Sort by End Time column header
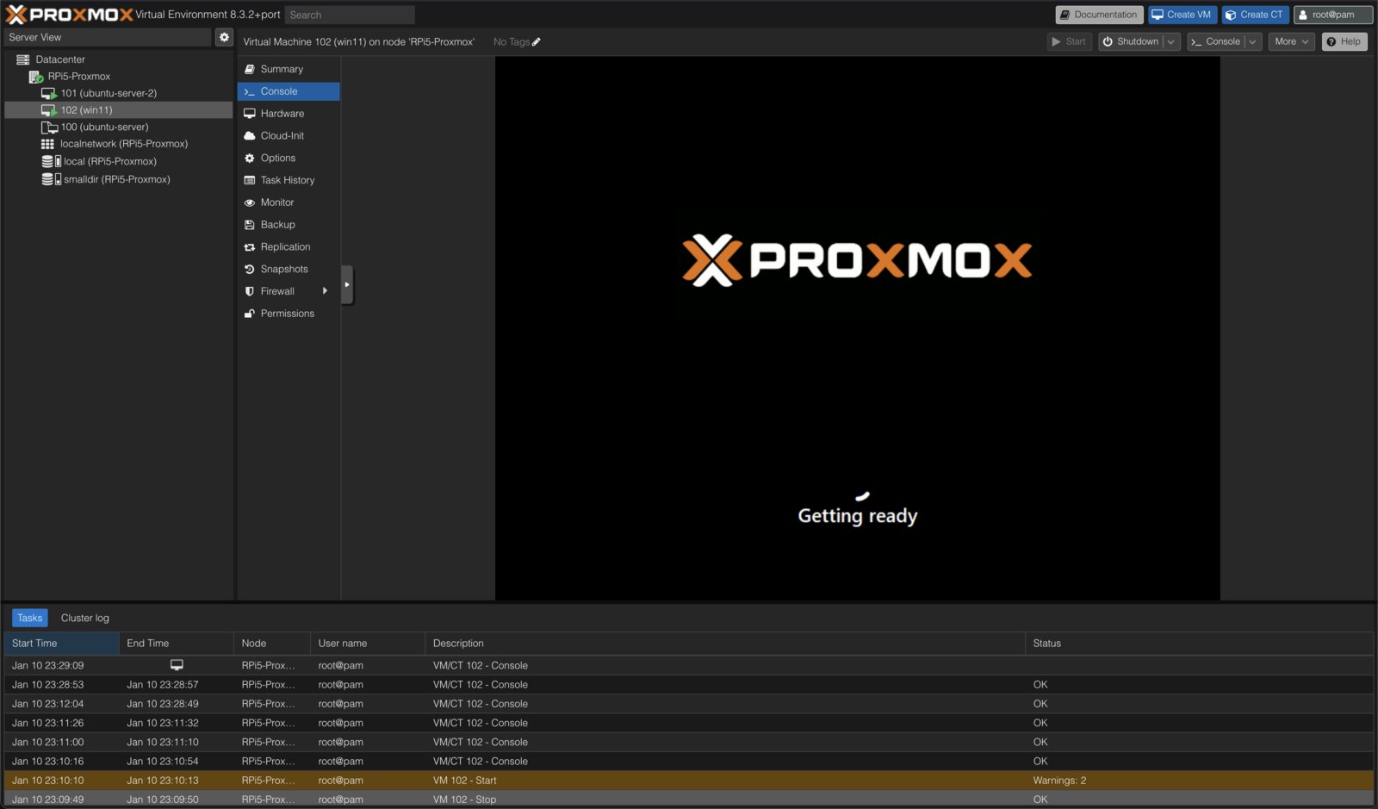1378x809 pixels. point(177,644)
